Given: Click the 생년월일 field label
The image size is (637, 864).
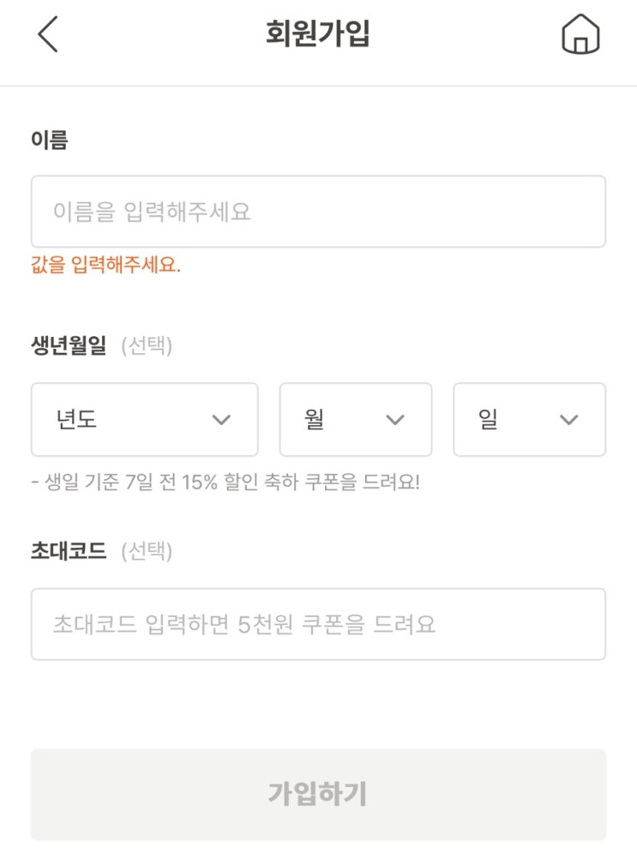Looking at the screenshot, I should coord(69,345).
